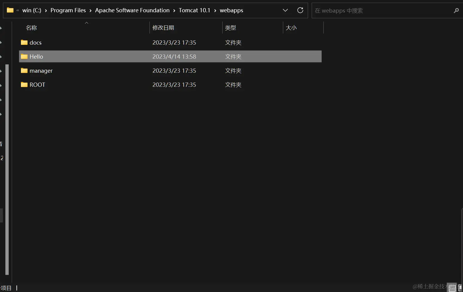Viewport: 463px width, 292px height.
Task: Click the docs row modified date
Action: point(174,42)
